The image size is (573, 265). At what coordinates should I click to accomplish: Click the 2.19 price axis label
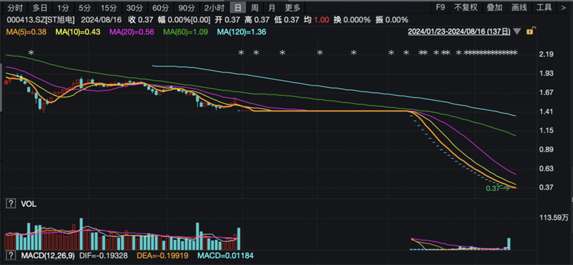(546, 54)
